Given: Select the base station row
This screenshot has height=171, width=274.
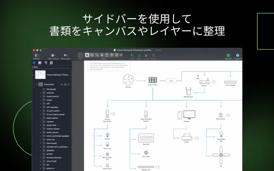Looking at the screenshot, I should (x=52, y=118).
